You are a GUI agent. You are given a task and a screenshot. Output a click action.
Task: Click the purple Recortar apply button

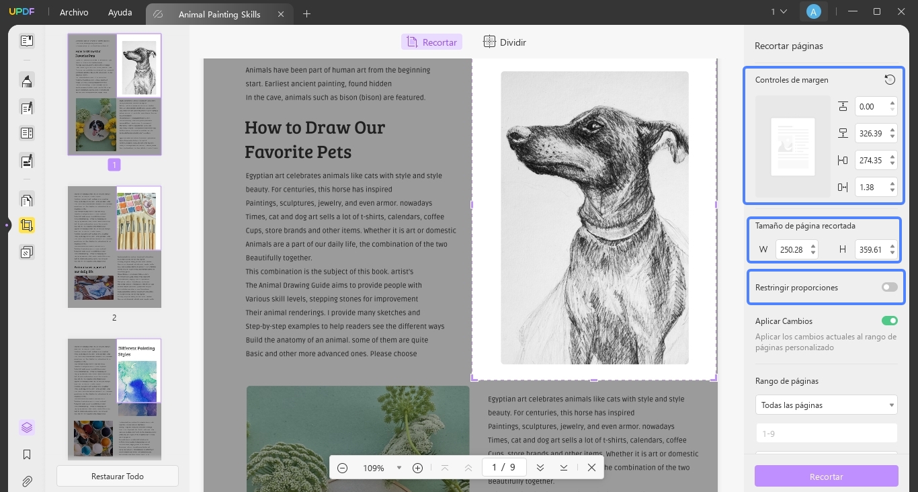click(826, 477)
